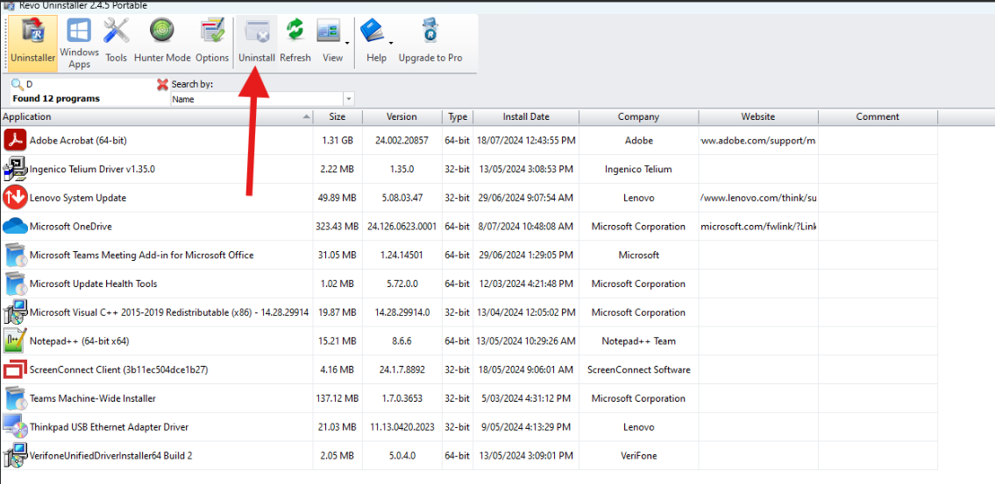Select VerifoneUnifiedDriverInstaller64 Build 2

[x=470, y=455]
